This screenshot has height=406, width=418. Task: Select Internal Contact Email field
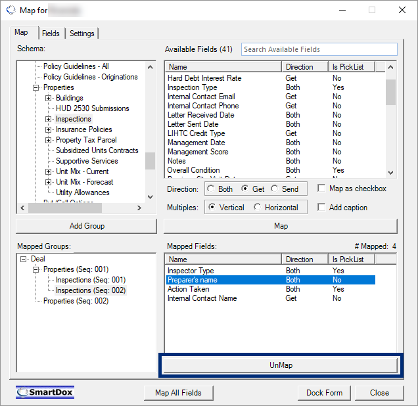pos(201,97)
